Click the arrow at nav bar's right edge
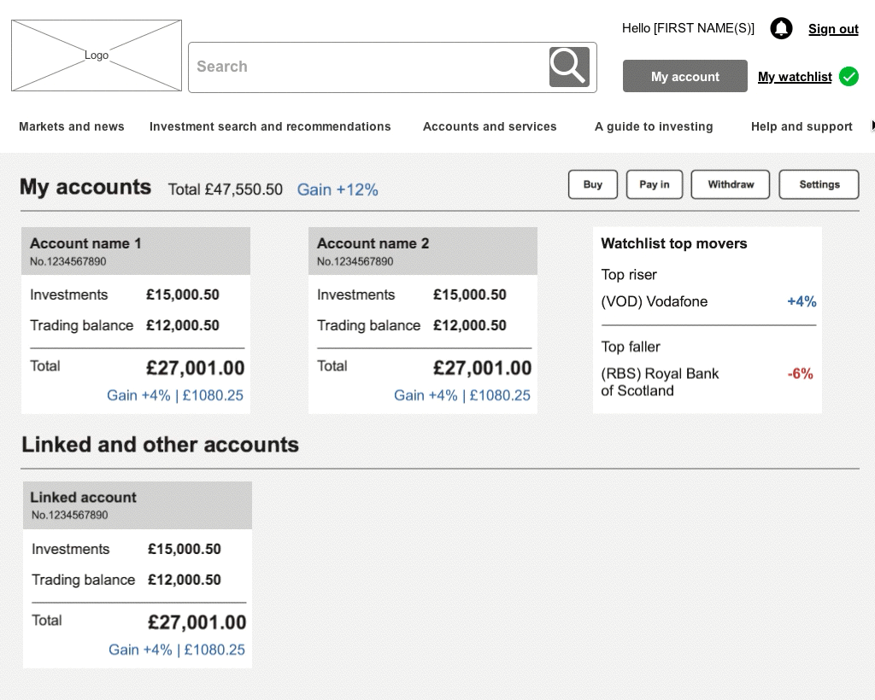 tap(872, 125)
